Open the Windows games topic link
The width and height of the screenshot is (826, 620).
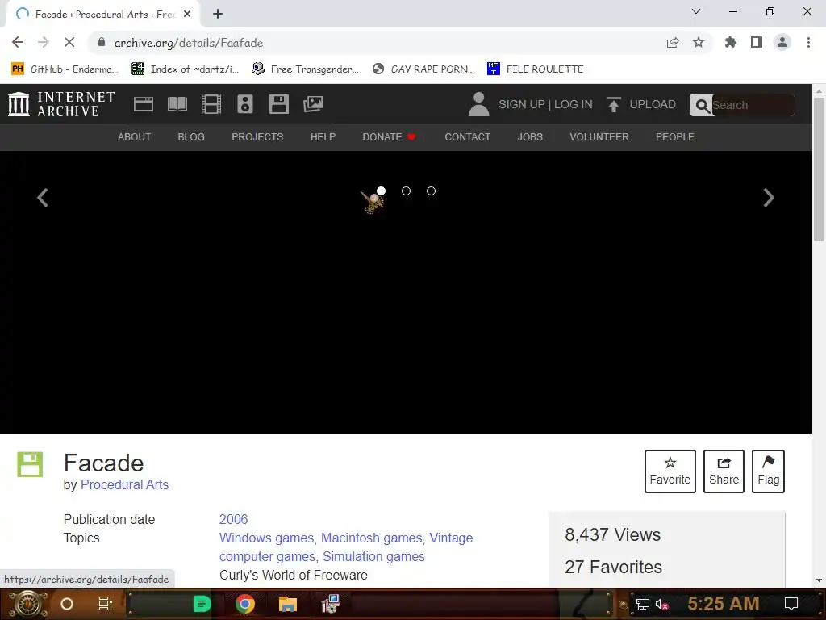pyautogui.click(x=268, y=538)
